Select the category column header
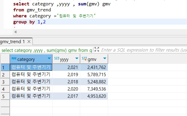This screenshot has height=116, width=187. (31, 59)
